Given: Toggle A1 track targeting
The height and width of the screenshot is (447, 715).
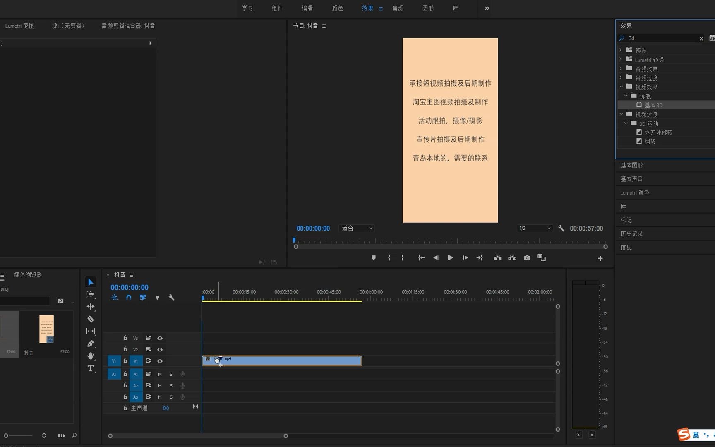Looking at the screenshot, I should coord(136,374).
